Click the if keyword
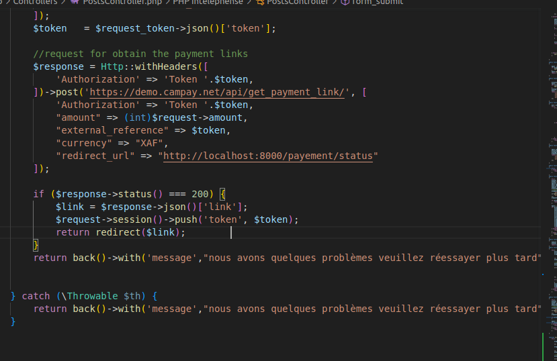This screenshot has height=361, width=557. pos(39,195)
